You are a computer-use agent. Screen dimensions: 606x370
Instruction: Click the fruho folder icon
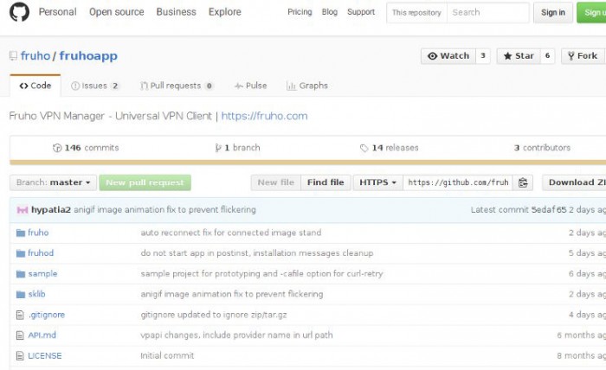21,233
